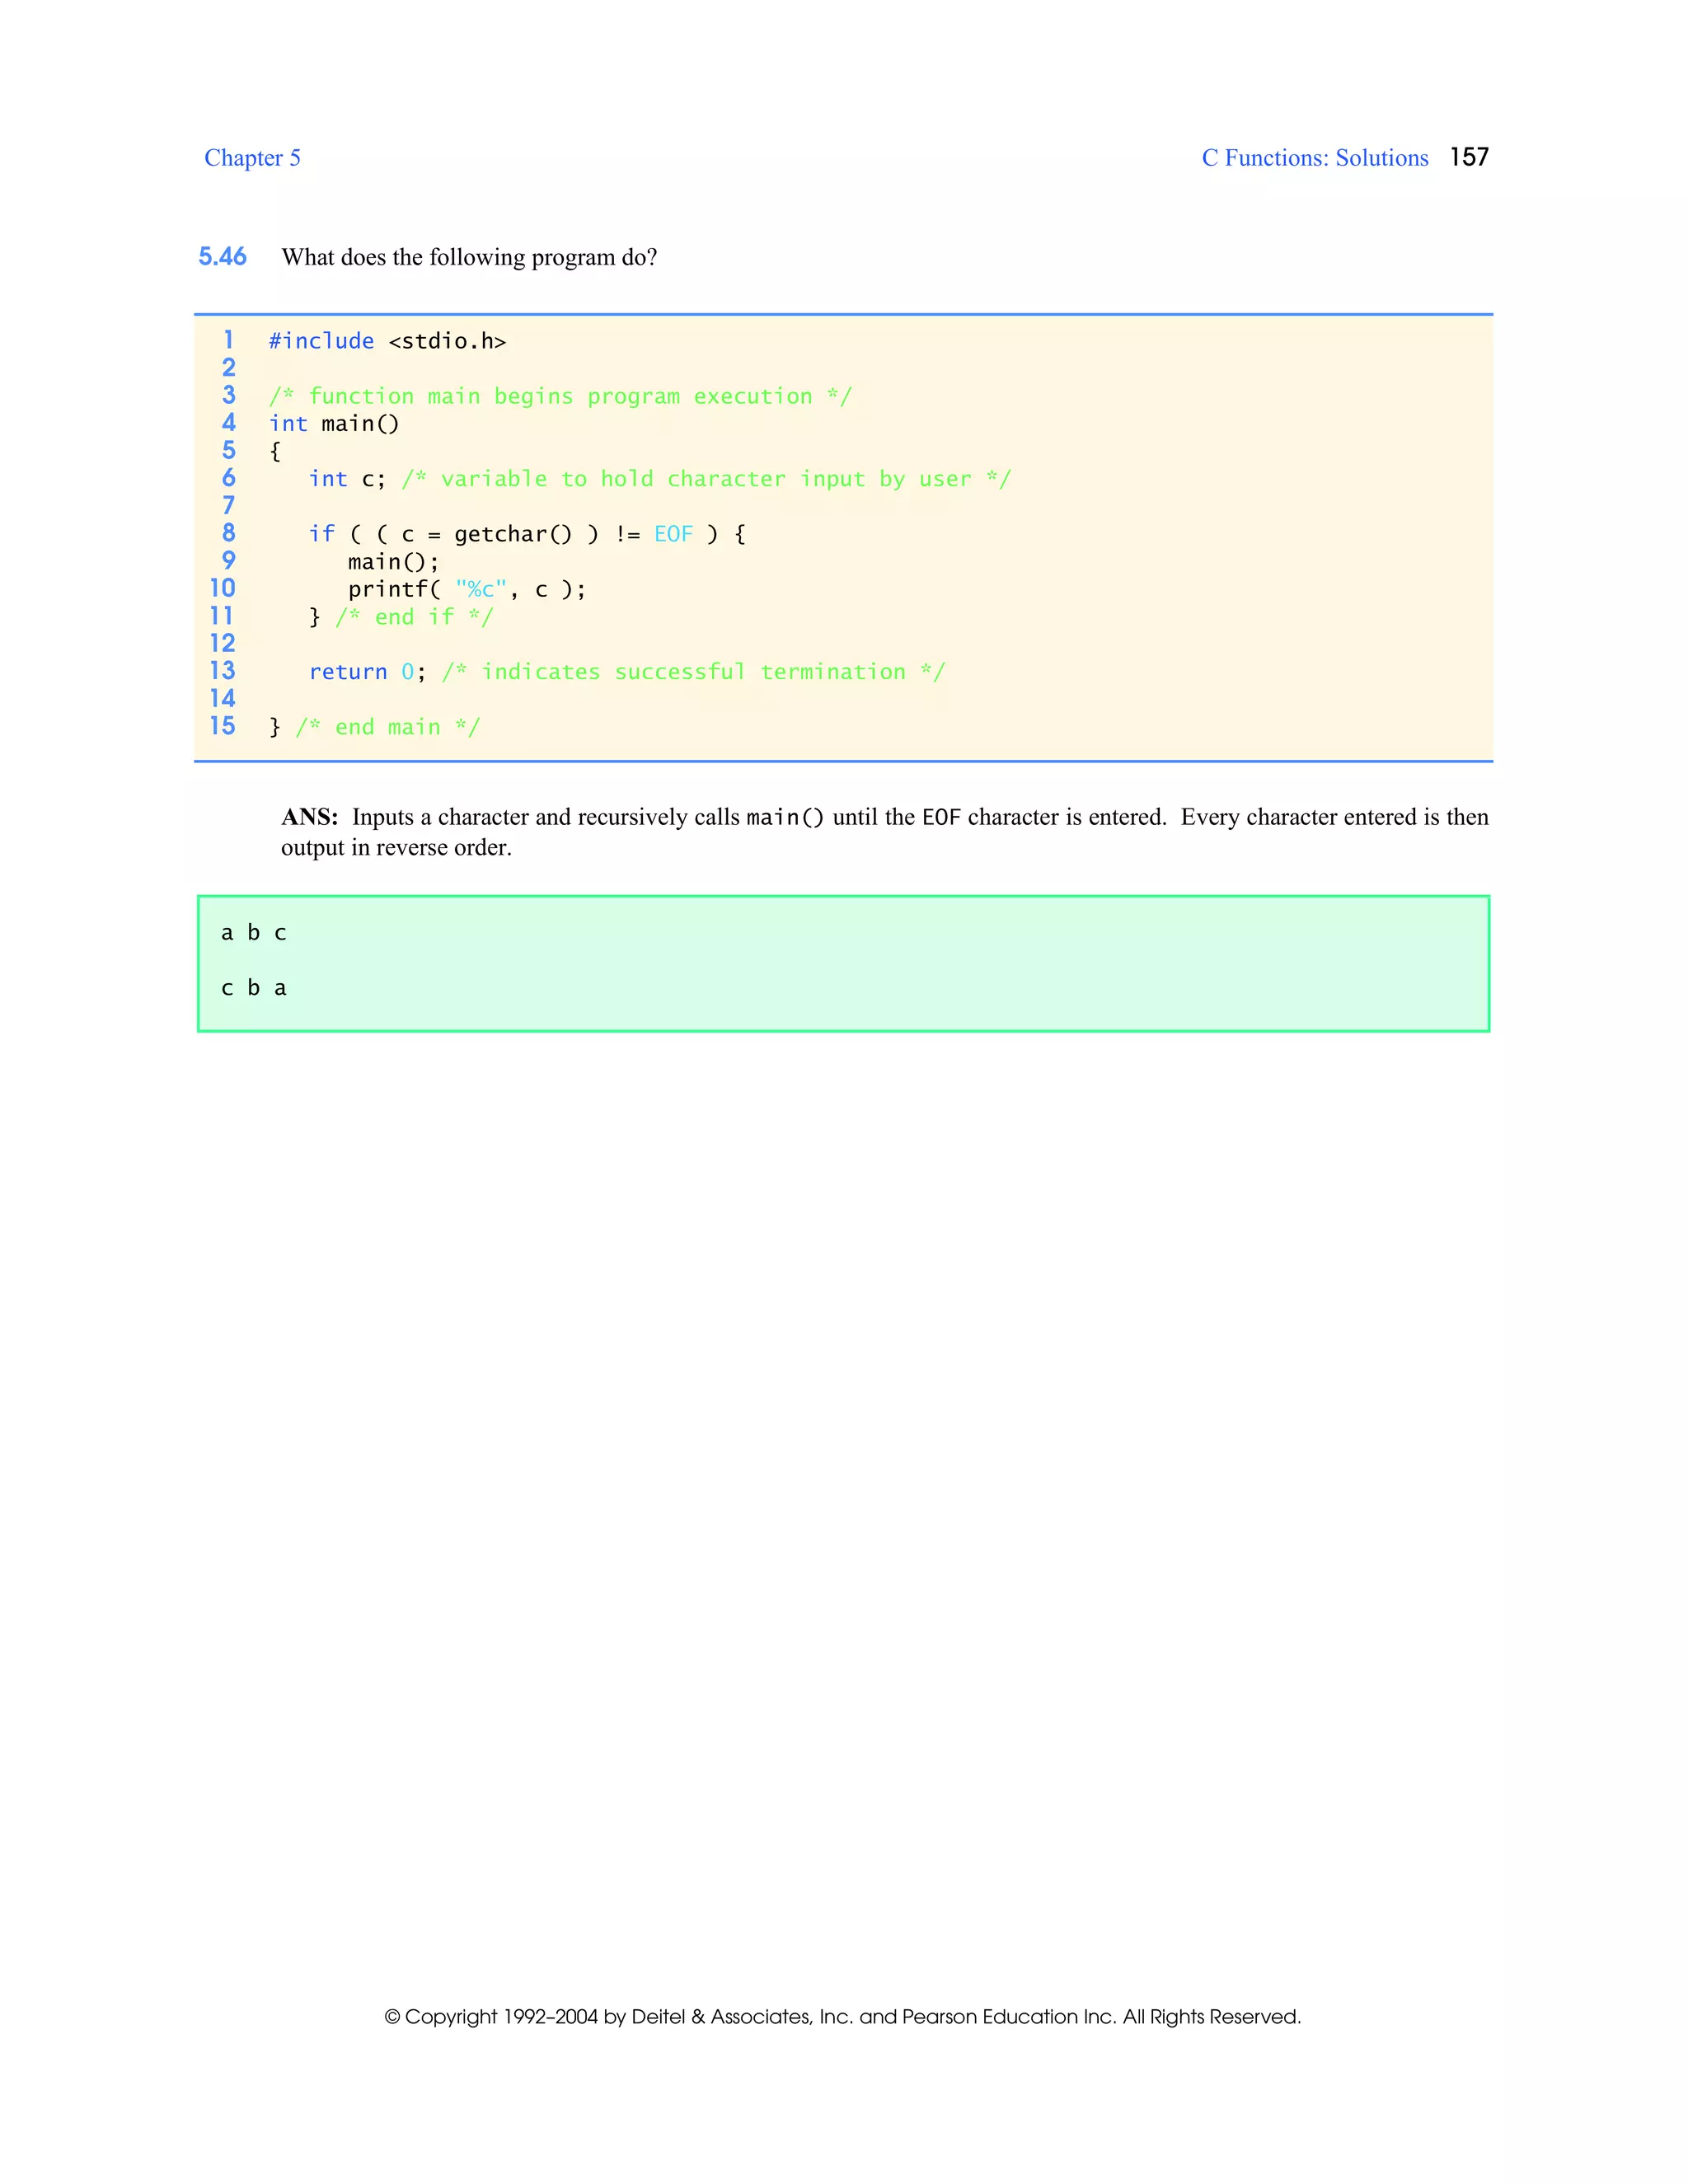Click the bold 'ANS:' label
The height and width of the screenshot is (2184, 1688).
[310, 817]
